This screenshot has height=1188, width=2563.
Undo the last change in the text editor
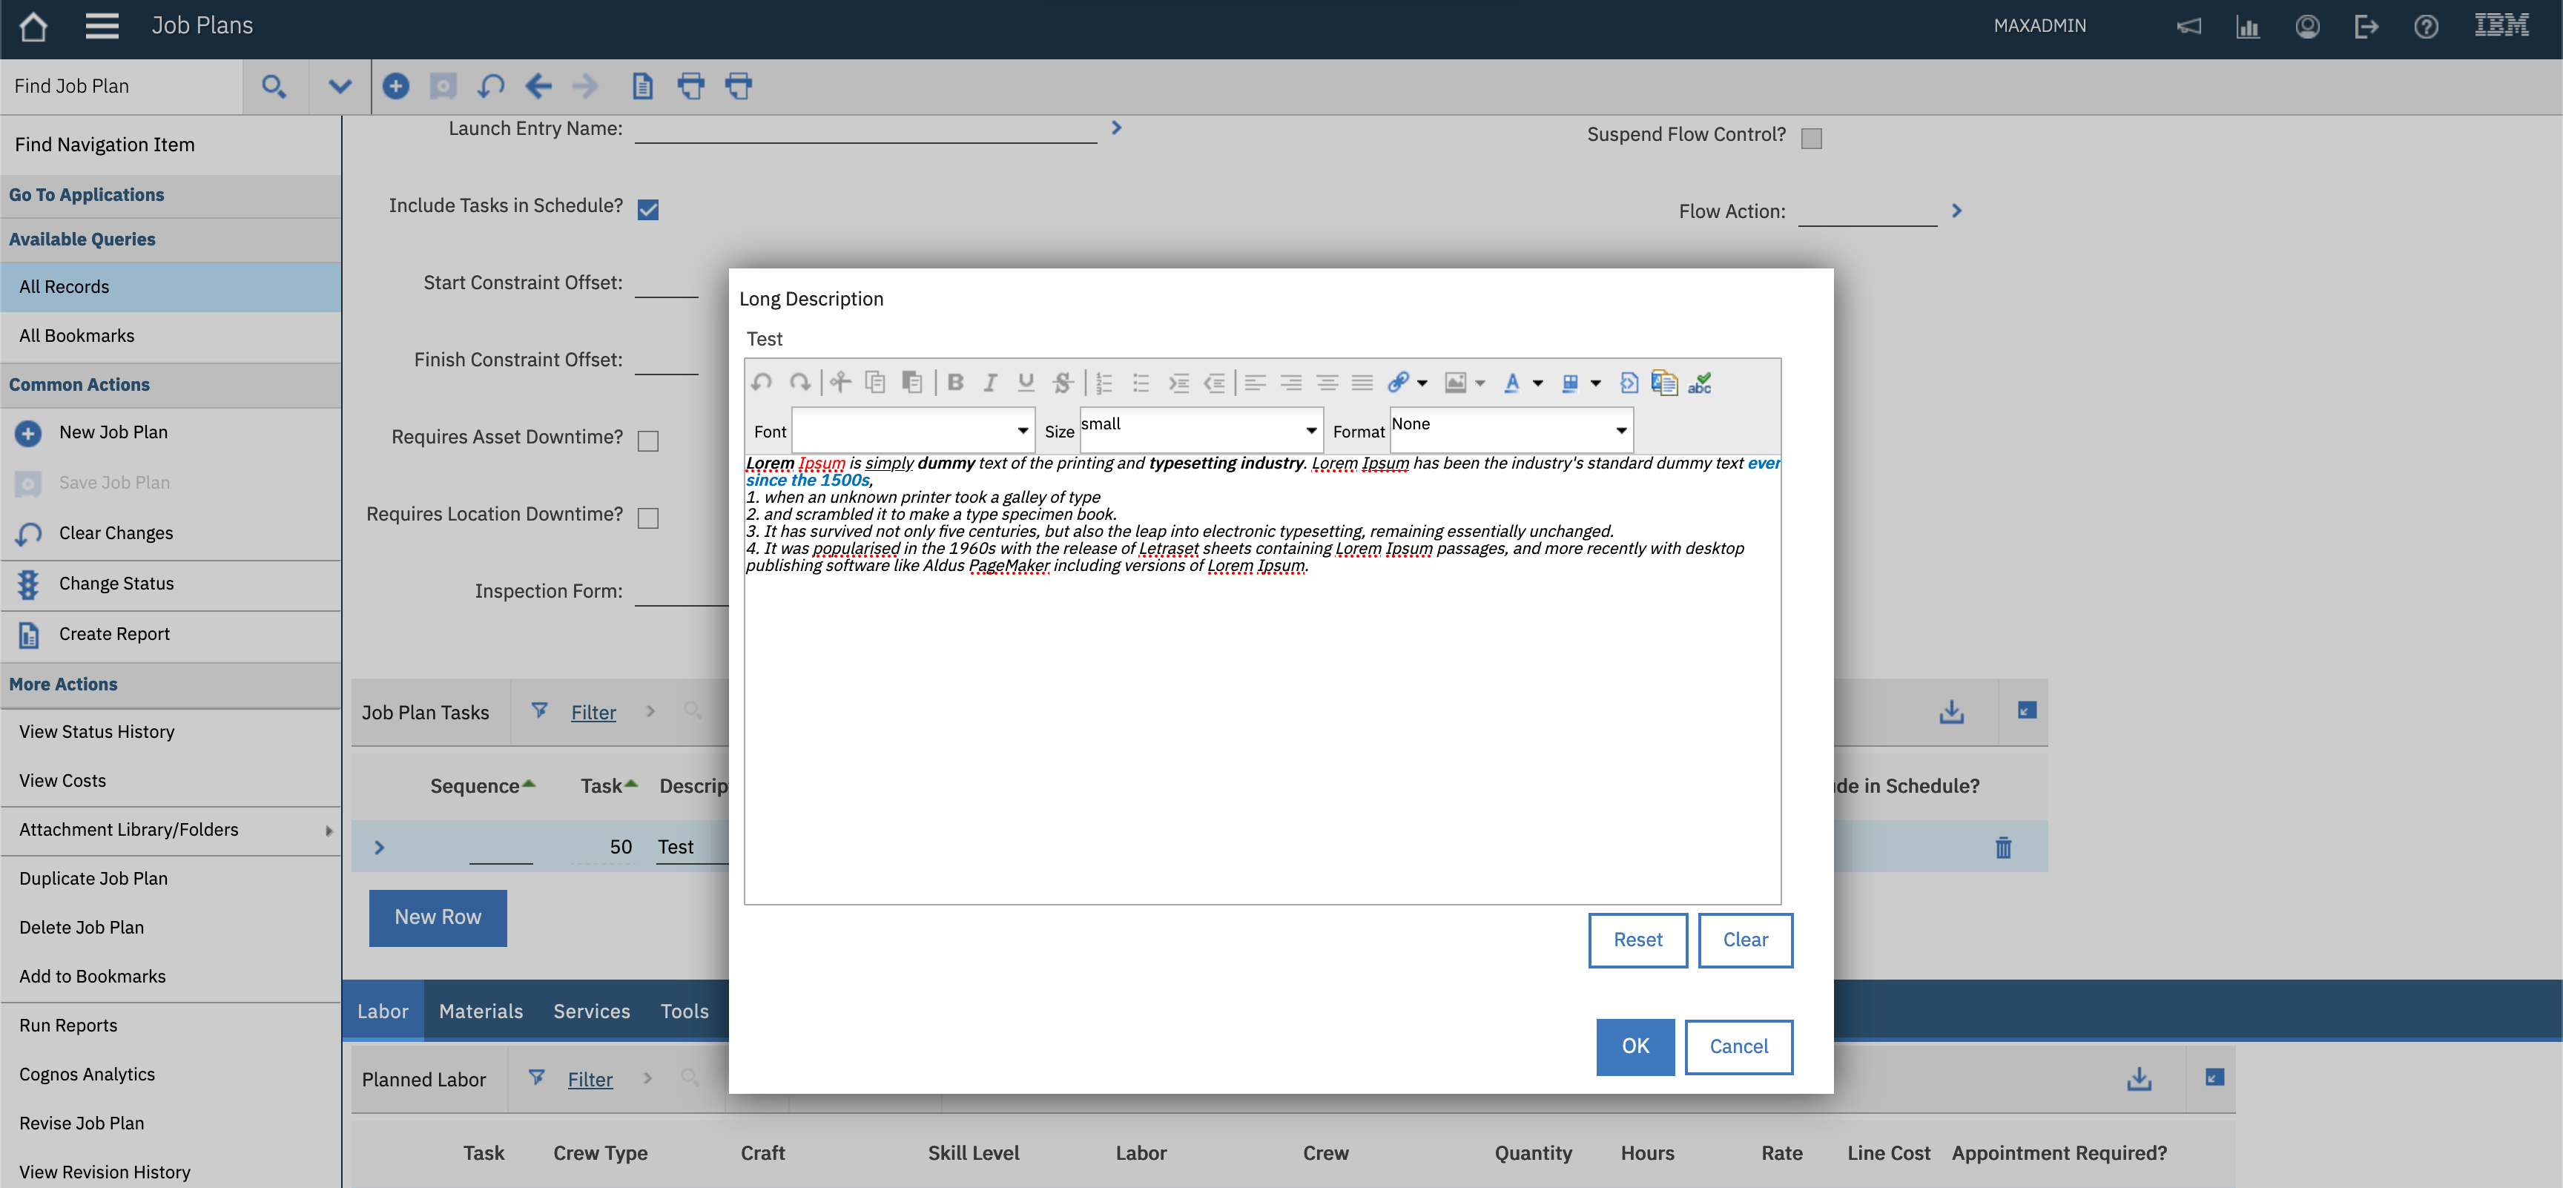pyautogui.click(x=762, y=382)
